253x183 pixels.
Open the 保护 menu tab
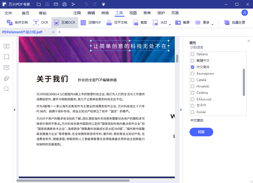click(161, 13)
